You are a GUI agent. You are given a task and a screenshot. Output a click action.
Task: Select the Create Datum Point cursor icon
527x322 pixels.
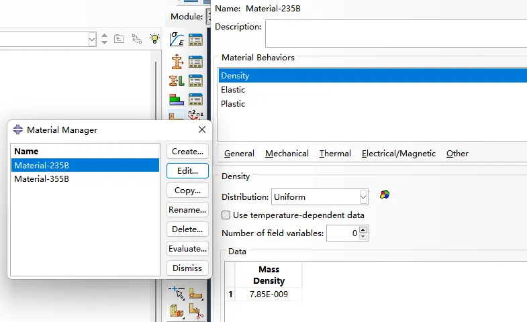pyautogui.click(x=177, y=292)
